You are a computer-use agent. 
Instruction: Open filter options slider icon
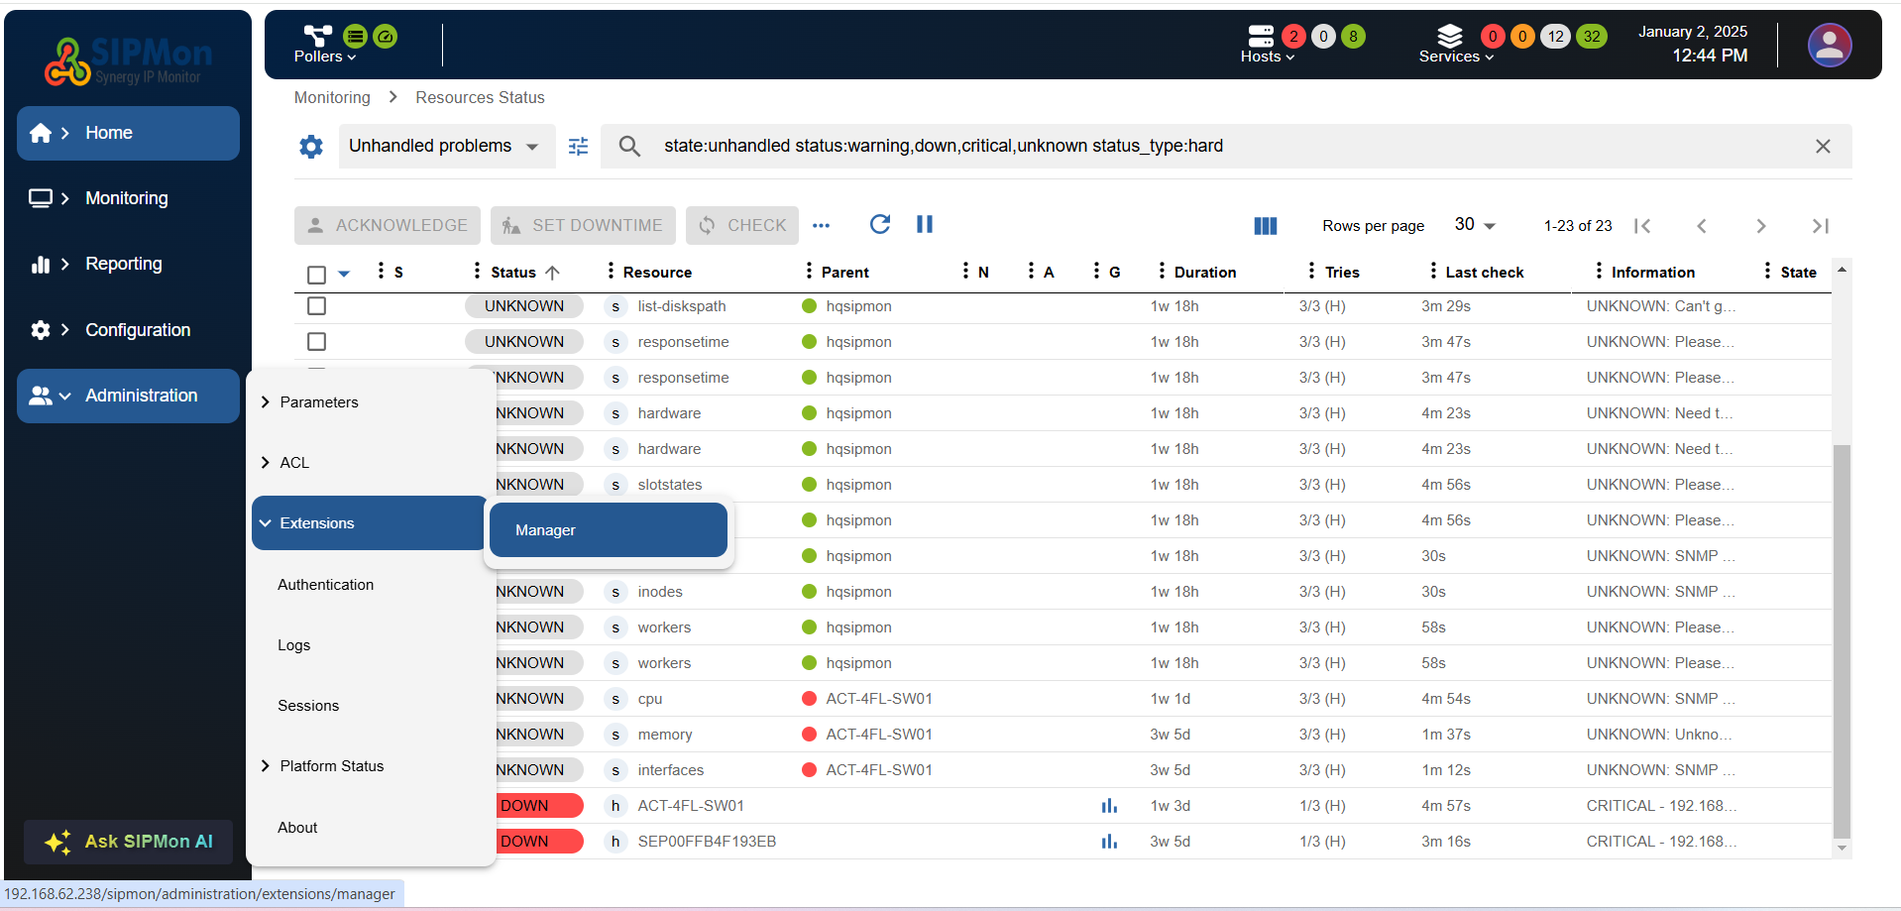[579, 147]
